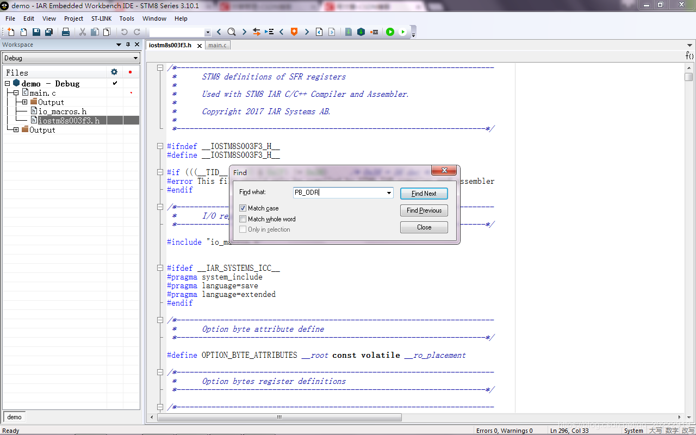
Task: Click the New Document toolbar icon
Action: [11, 32]
